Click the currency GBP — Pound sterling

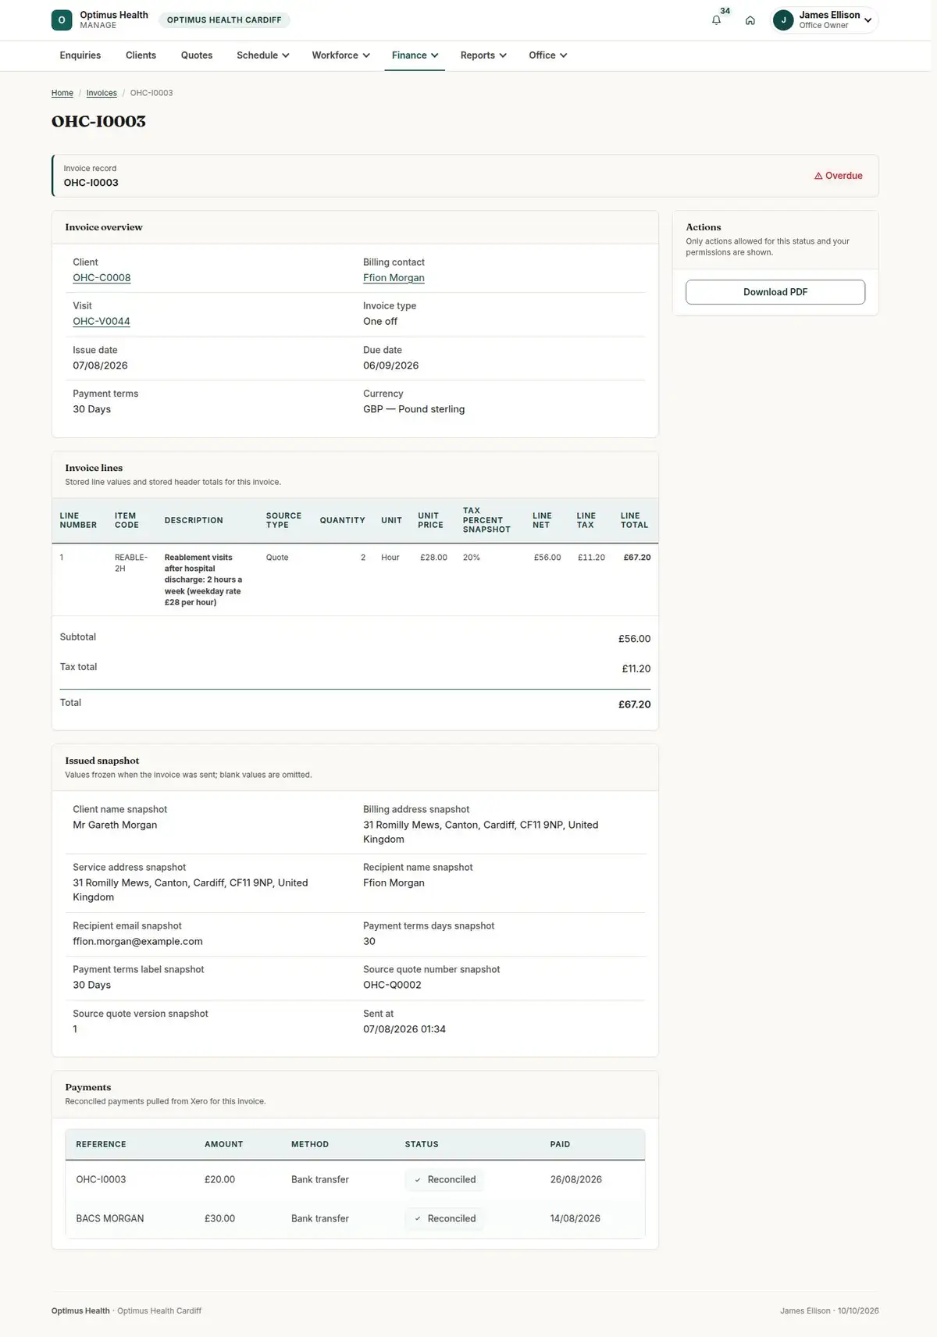tap(414, 409)
